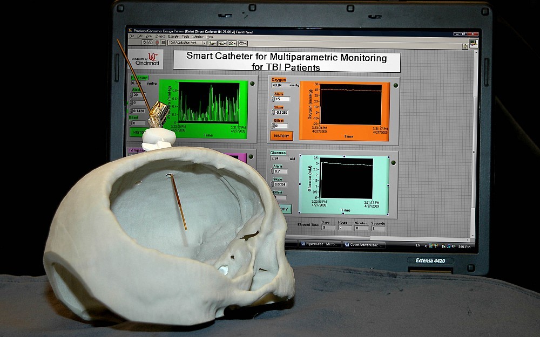Open the Align Objects toolbar dropdown

coord(212,43)
